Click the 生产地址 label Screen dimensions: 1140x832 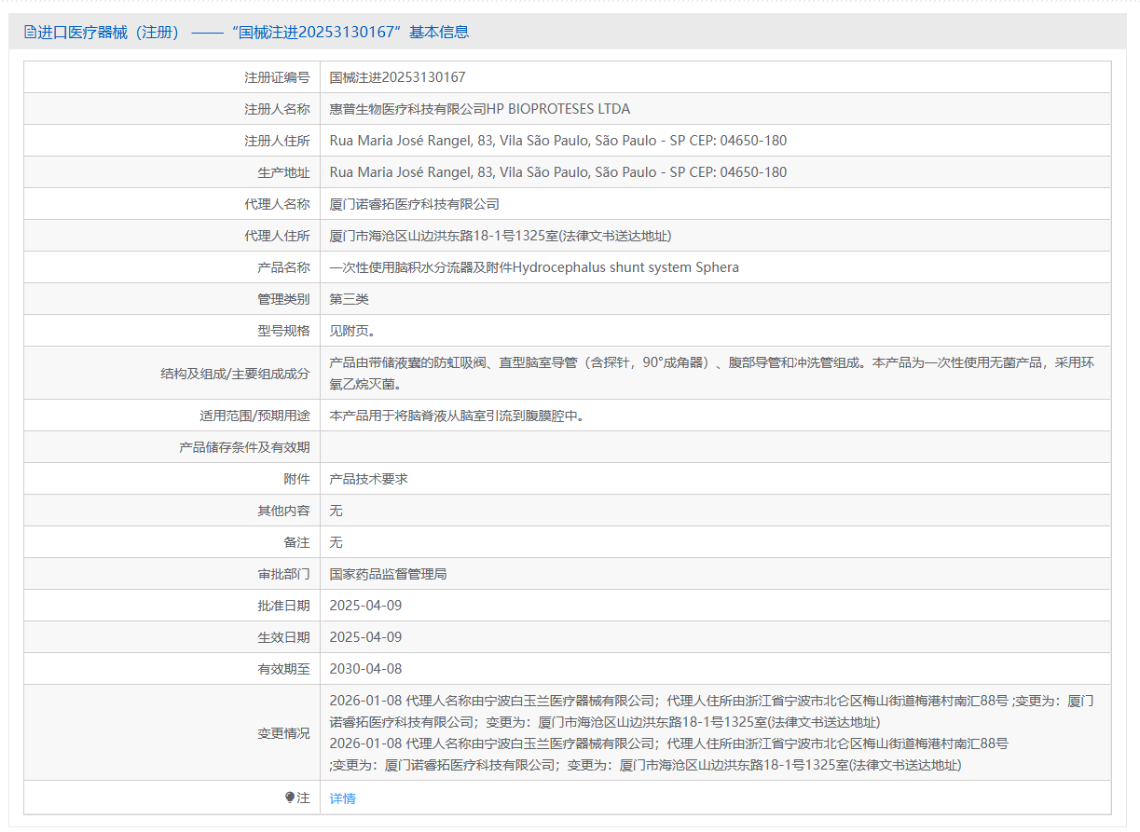pos(284,172)
